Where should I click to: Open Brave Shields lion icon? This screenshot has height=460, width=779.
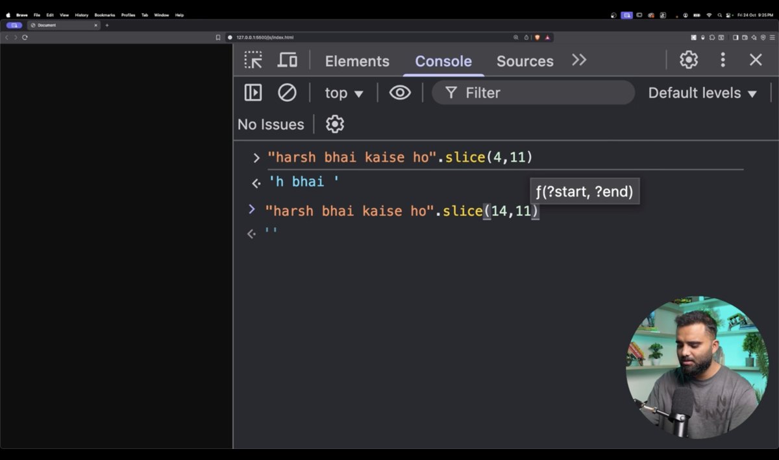(537, 38)
